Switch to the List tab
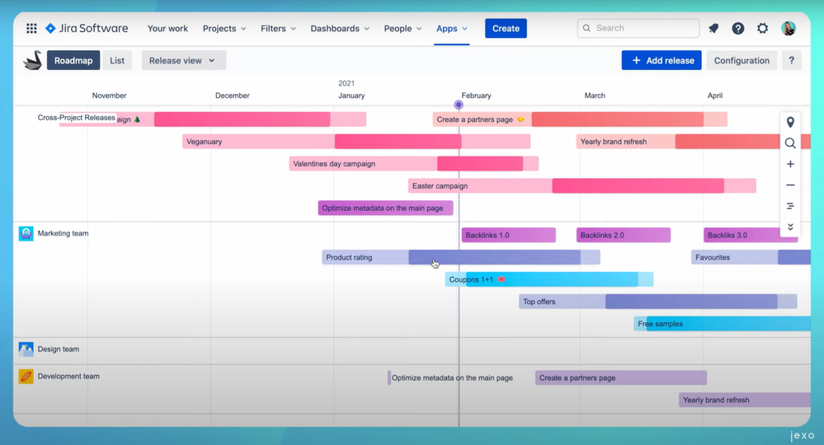Screen dimensions: 824x445 click(x=117, y=60)
